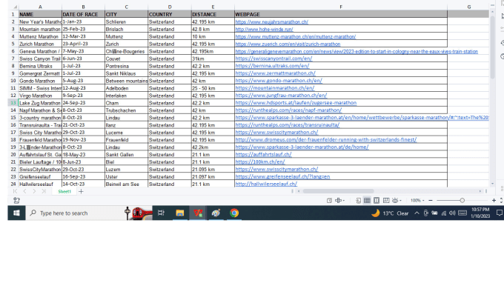This screenshot has width=504, height=283.
Task: Click the status bar icon left of Reading Layout
Action: [x=329, y=201]
